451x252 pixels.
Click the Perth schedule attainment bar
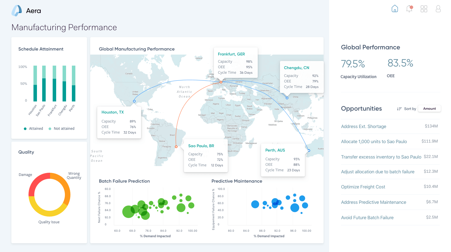pyautogui.click(x=74, y=84)
